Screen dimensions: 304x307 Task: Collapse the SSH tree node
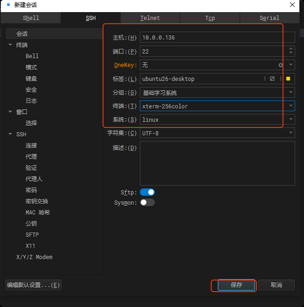10,134
